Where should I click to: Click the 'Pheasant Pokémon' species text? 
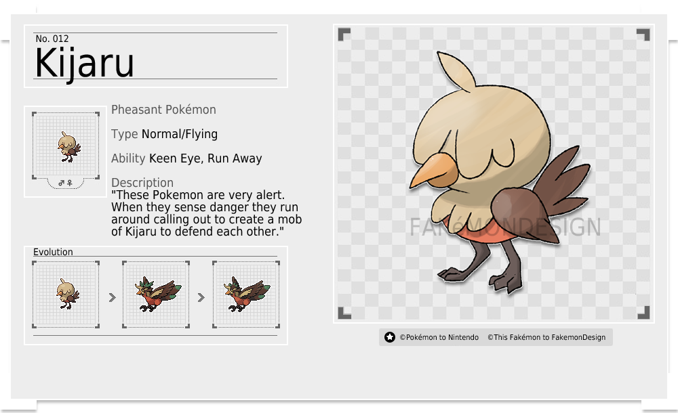click(163, 110)
